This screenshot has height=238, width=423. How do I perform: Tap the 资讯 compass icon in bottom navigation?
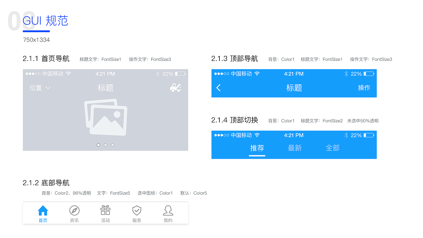point(74,211)
